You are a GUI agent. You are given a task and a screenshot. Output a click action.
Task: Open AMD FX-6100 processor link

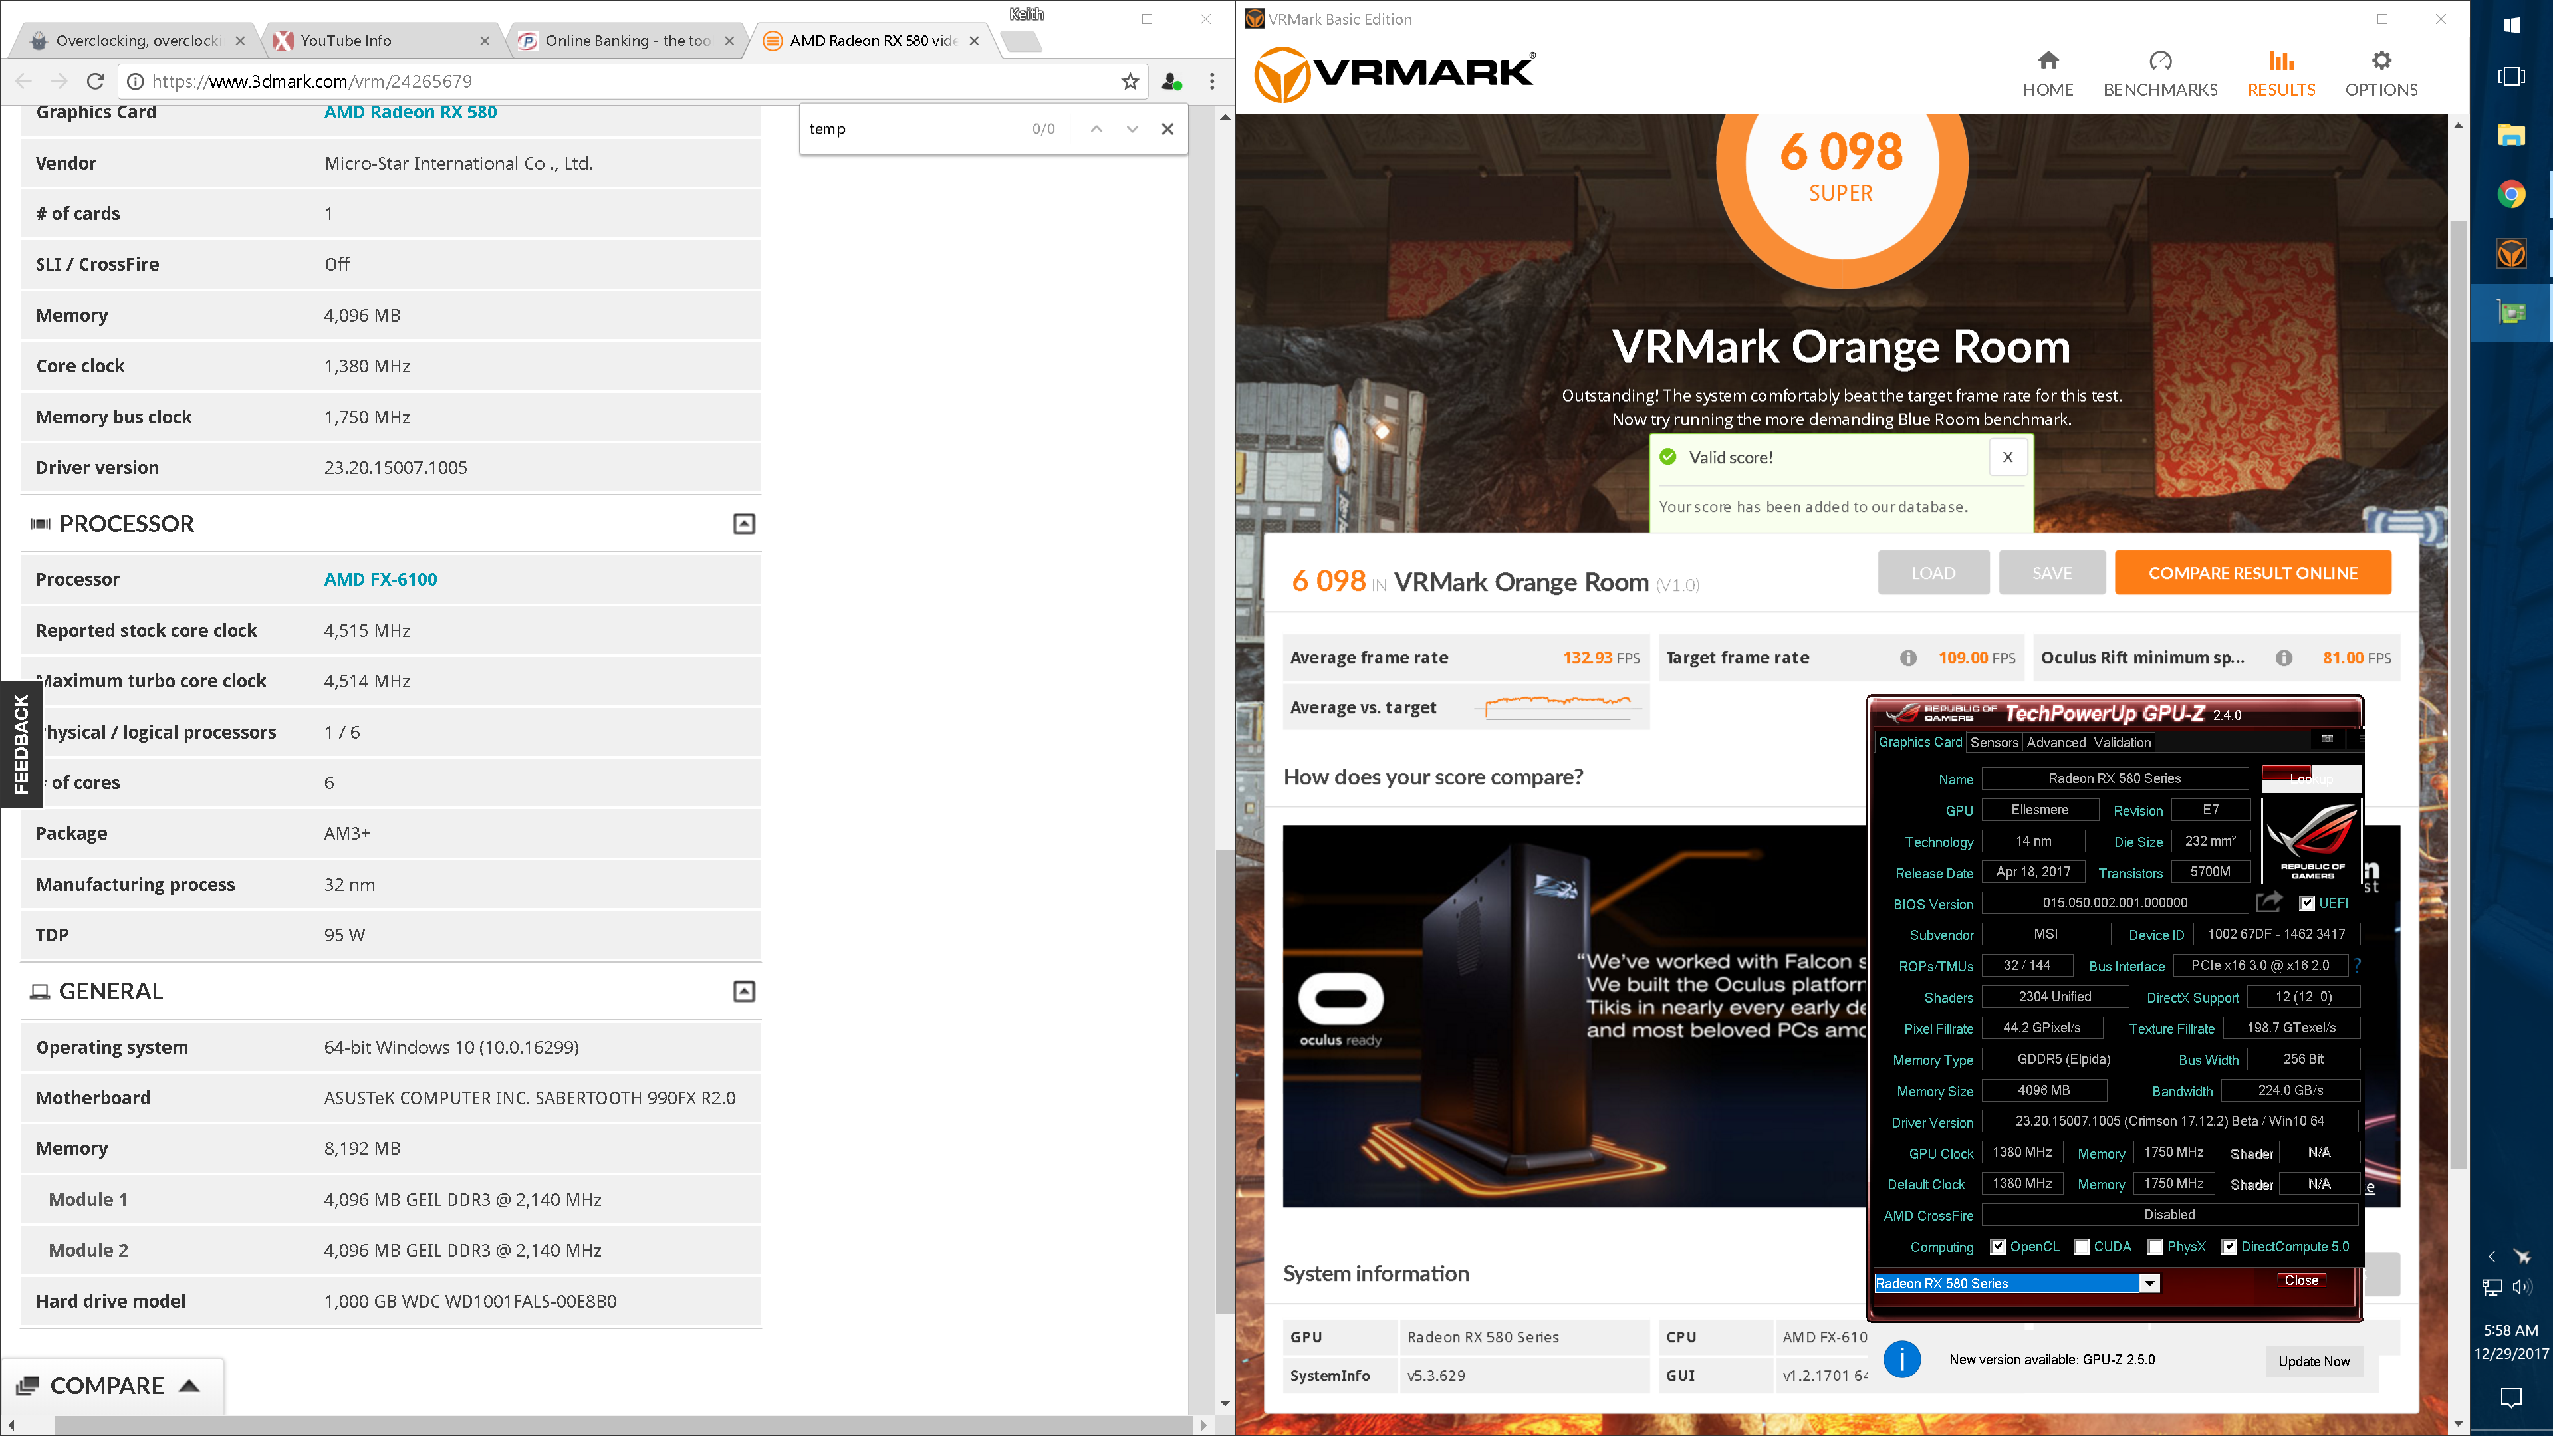point(380,579)
